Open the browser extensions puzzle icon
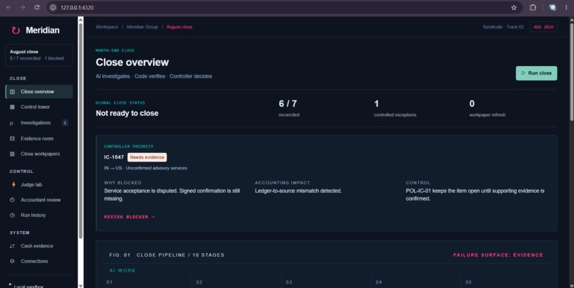This screenshot has width=574, height=288. [x=533, y=7]
